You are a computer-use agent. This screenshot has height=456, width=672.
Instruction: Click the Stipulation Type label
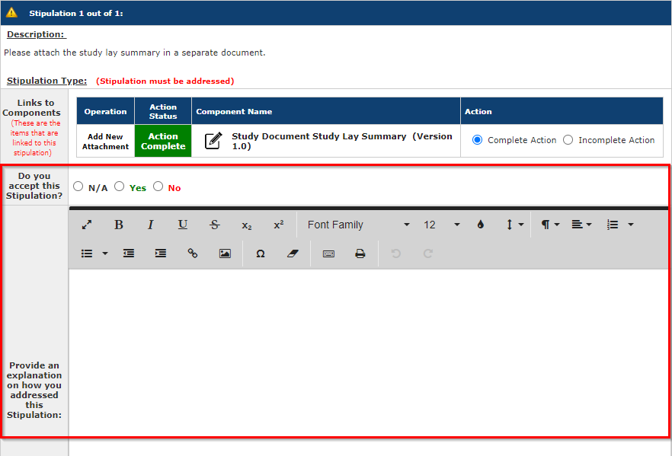[46, 81]
